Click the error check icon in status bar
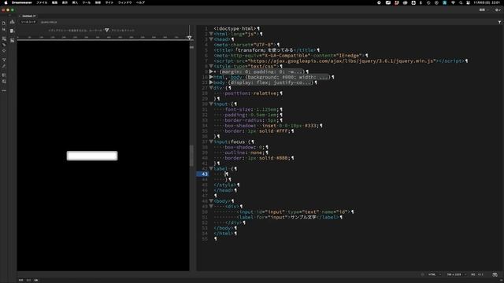This screenshot has width=504, height=283. (422, 274)
